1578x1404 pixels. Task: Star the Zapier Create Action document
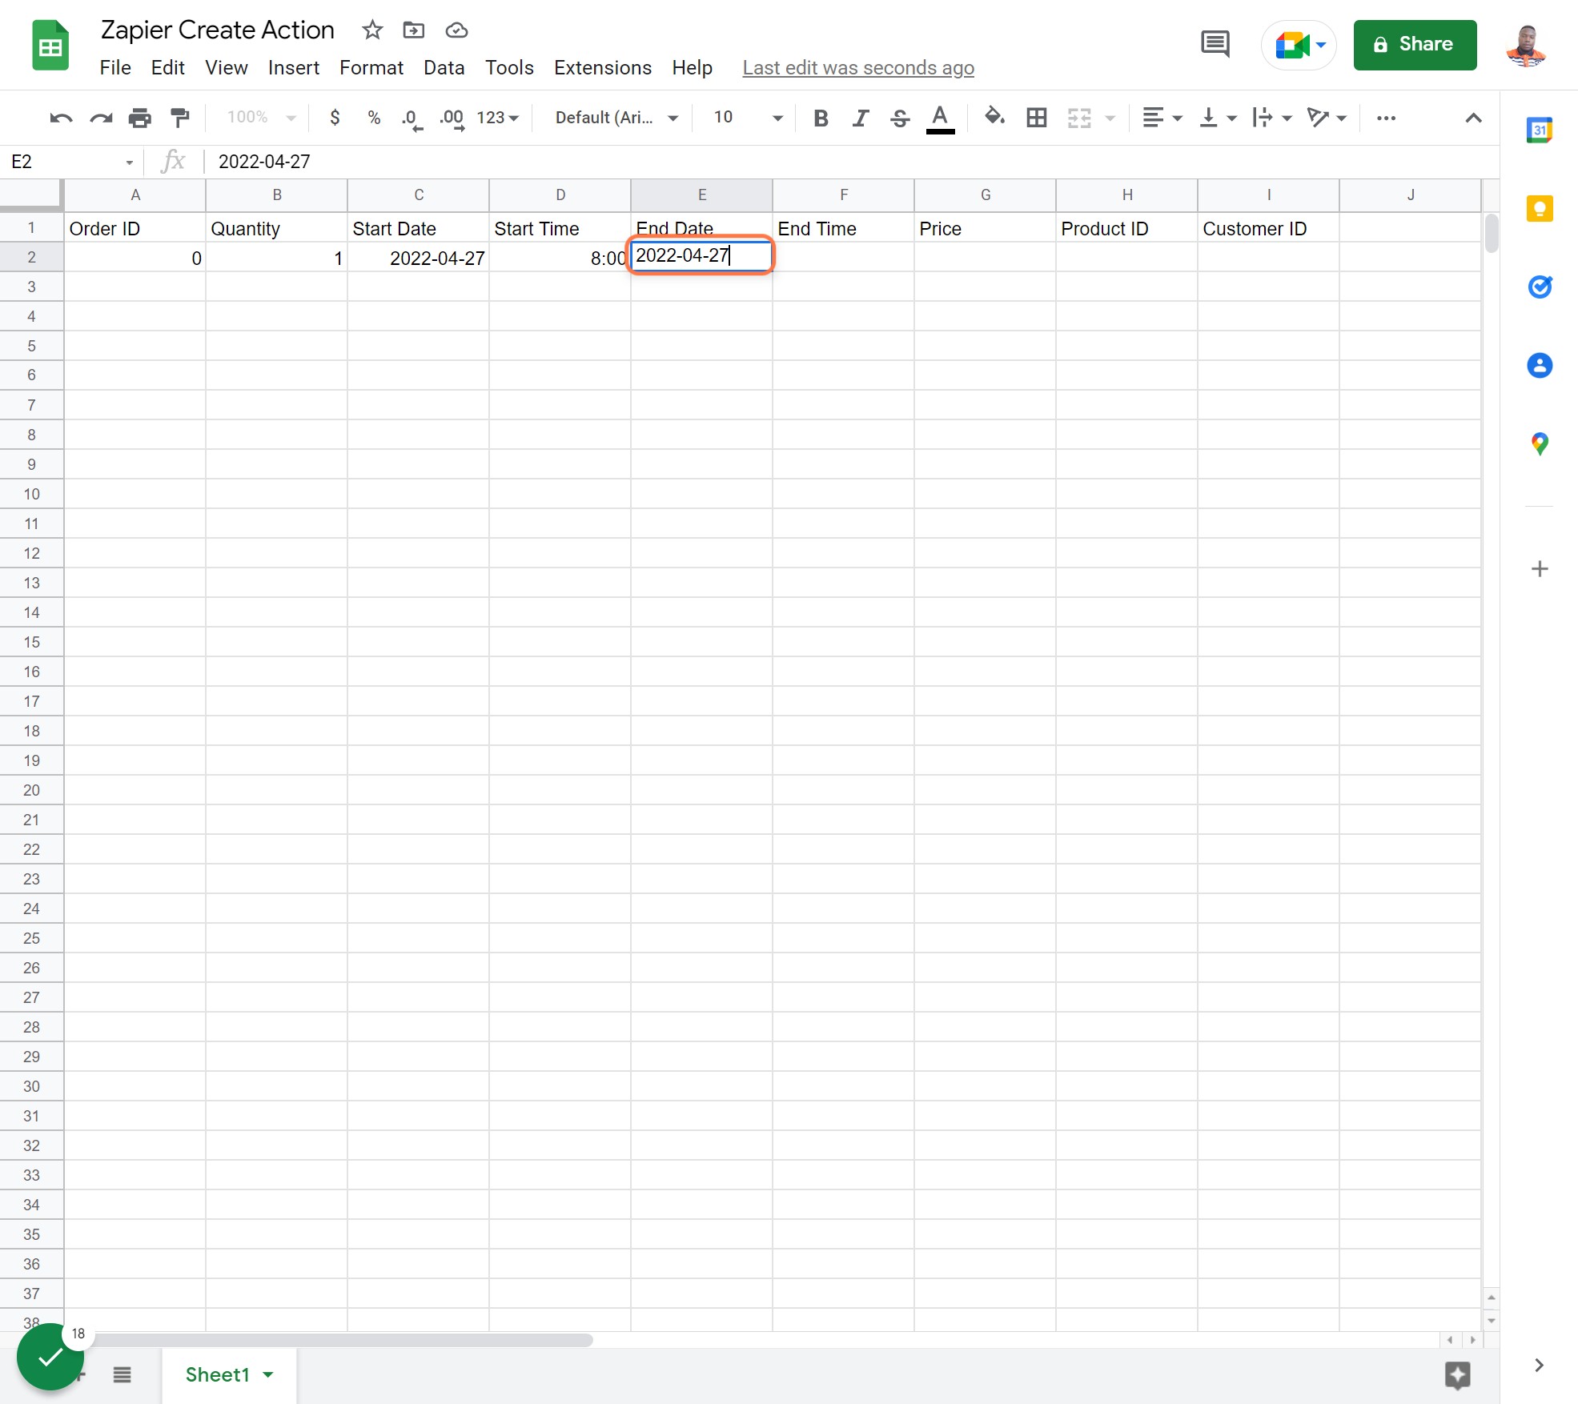pyautogui.click(x=372, y=30)
